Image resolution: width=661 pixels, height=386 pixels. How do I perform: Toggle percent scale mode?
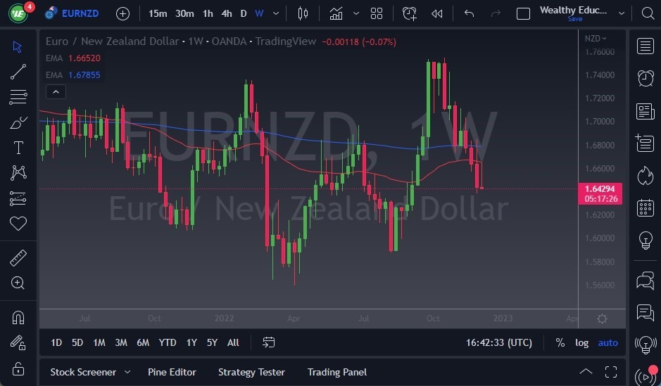560,342
